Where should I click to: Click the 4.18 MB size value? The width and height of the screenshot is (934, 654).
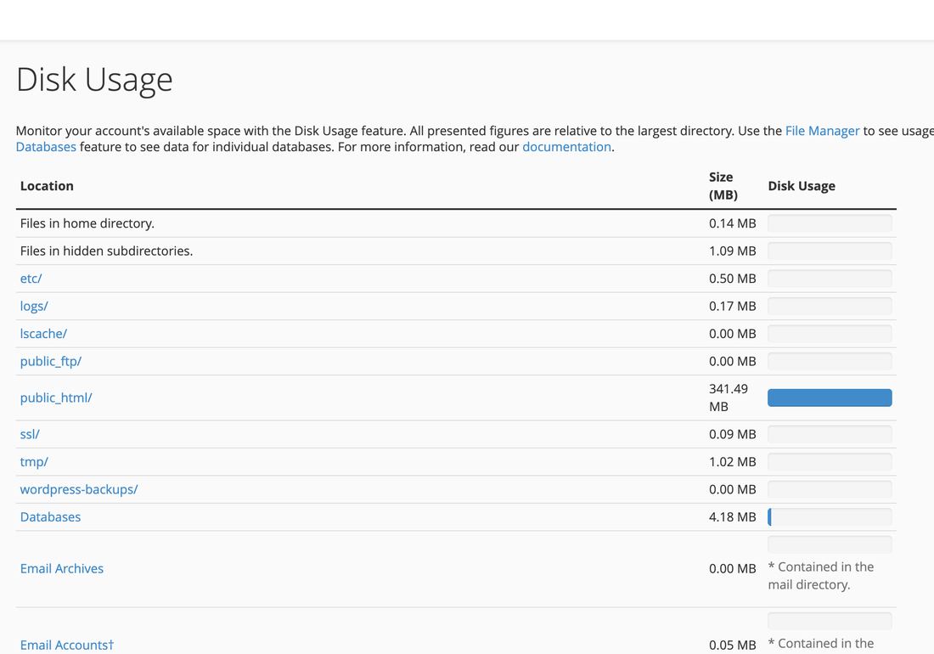(x=733, y=517)
